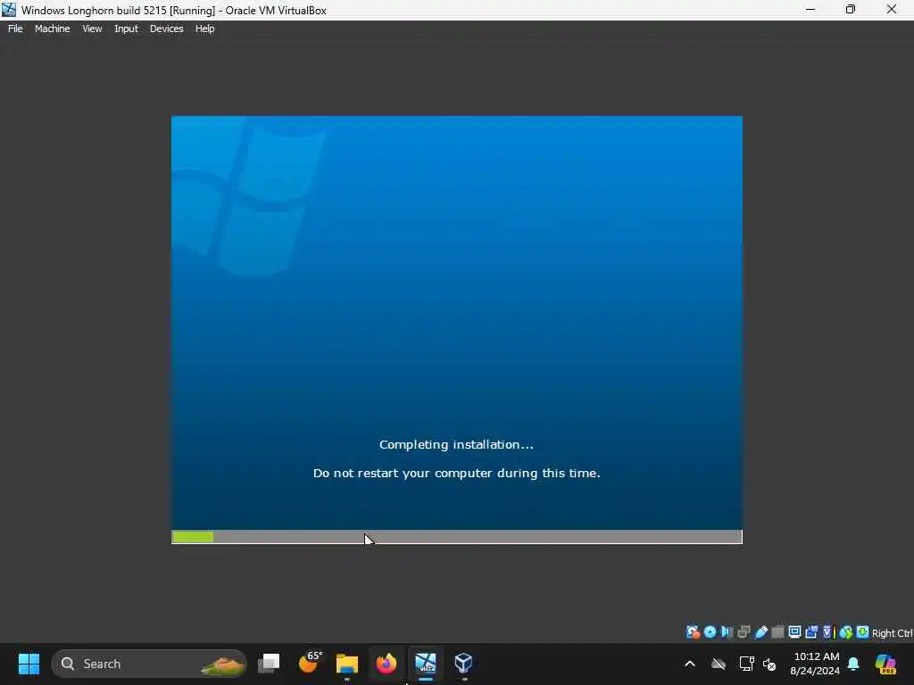Open the Input menu
Screen dimensions: 914x685
point(126,29)
